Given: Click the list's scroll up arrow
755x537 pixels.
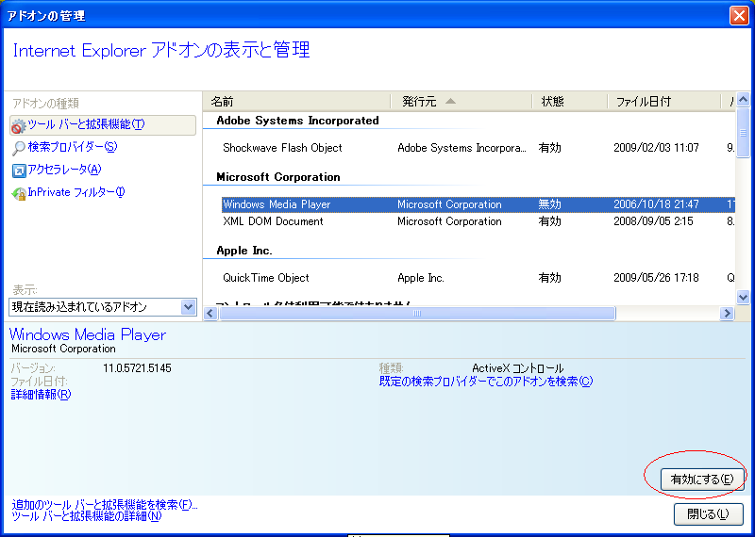Looking at the screenshot, I should [743, 100].
